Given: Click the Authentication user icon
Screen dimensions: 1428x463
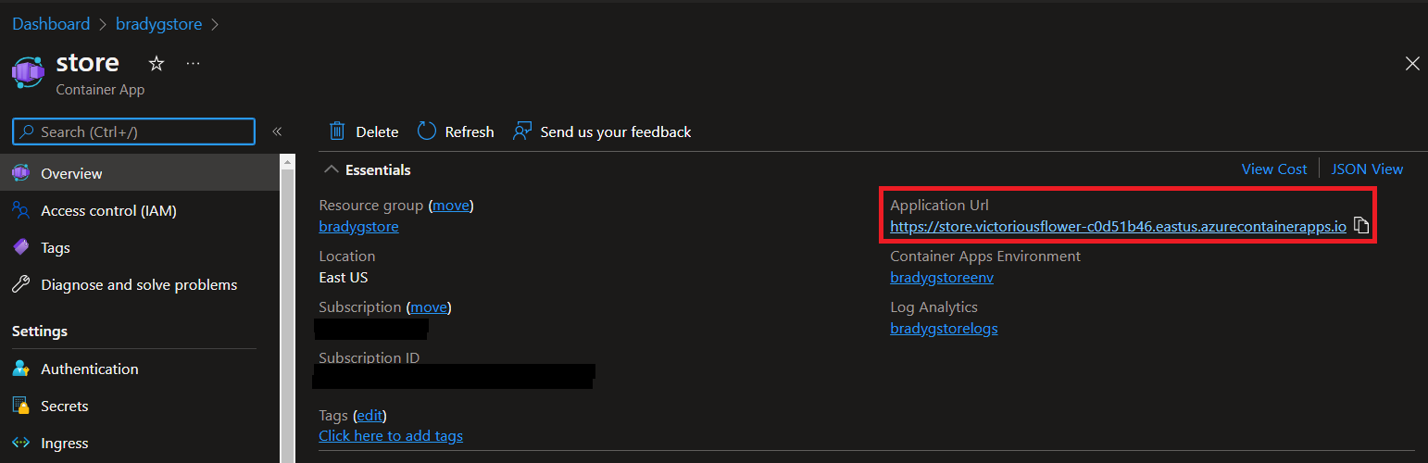Looking at the screenshot, I should 20,369.
